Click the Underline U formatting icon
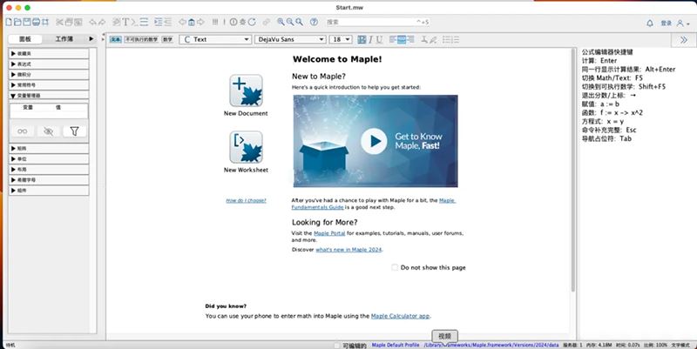The width and height of the screenshot is (697, 349). click(x=379, y=39)
